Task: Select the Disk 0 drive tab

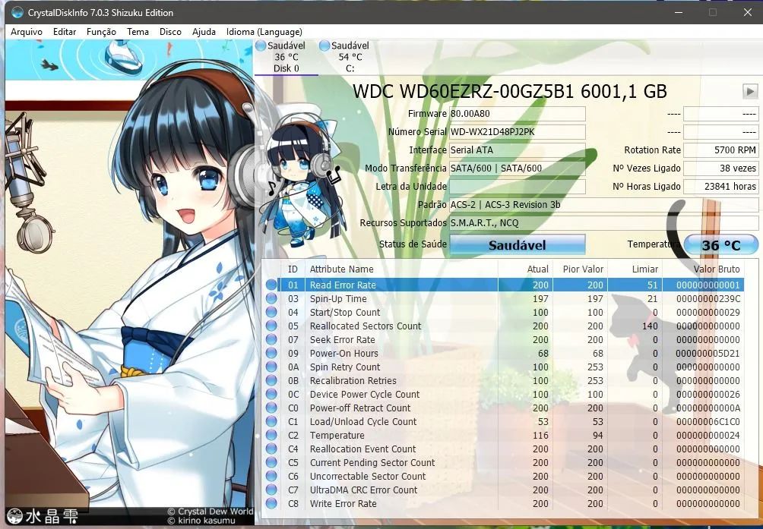Action: (x=286, y=58)
